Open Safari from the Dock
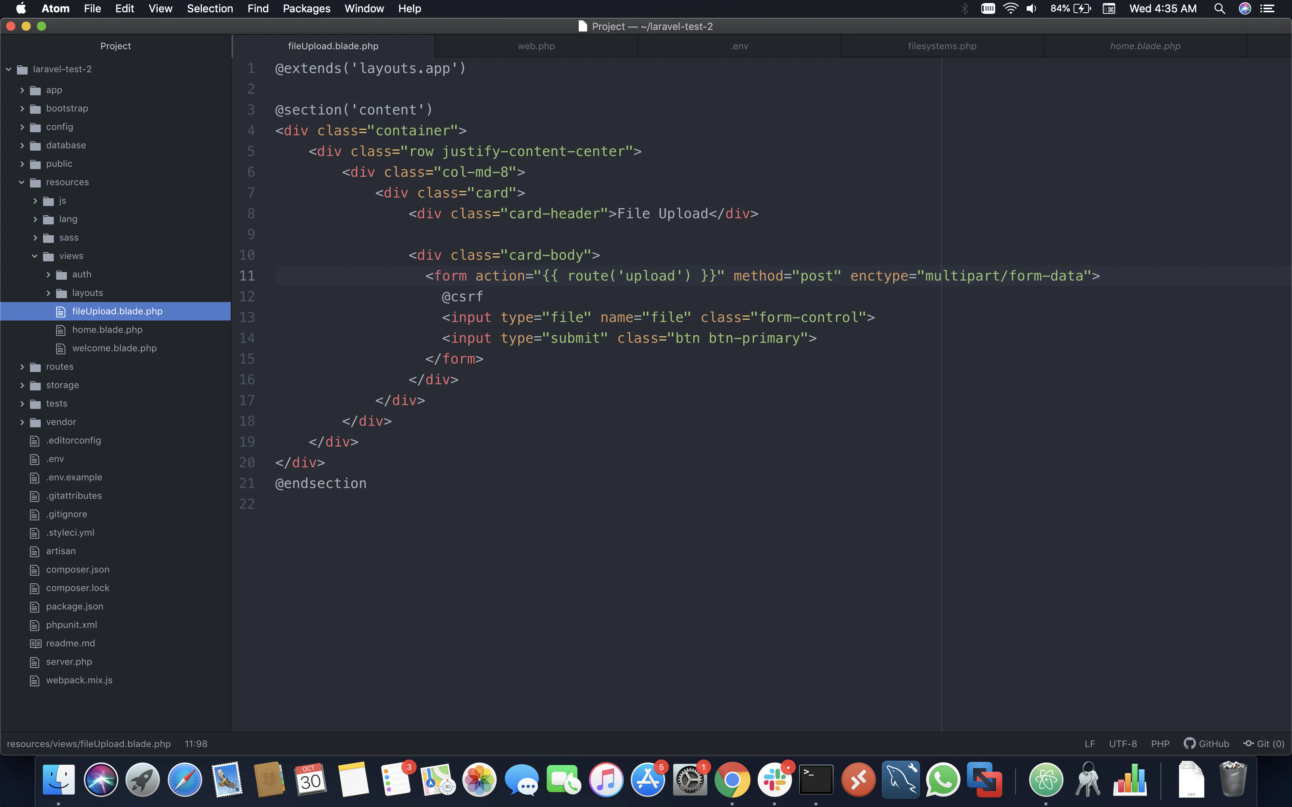This screenshot has height=807, width=1292. 185,780
